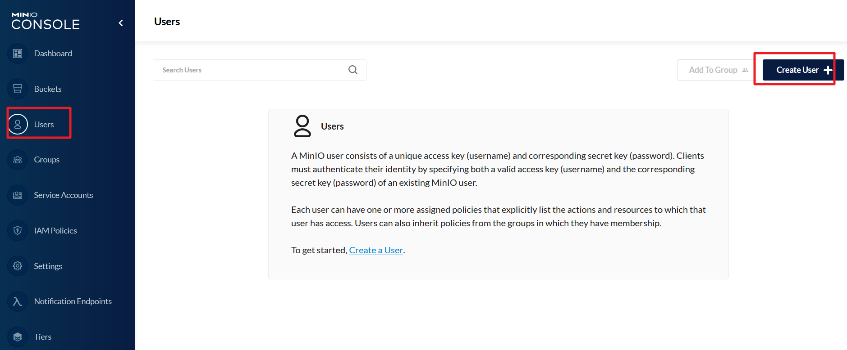The width and height of the screenshot is (847, 350).
Task: Click the search magnifier icon
Action: (353, 70)
